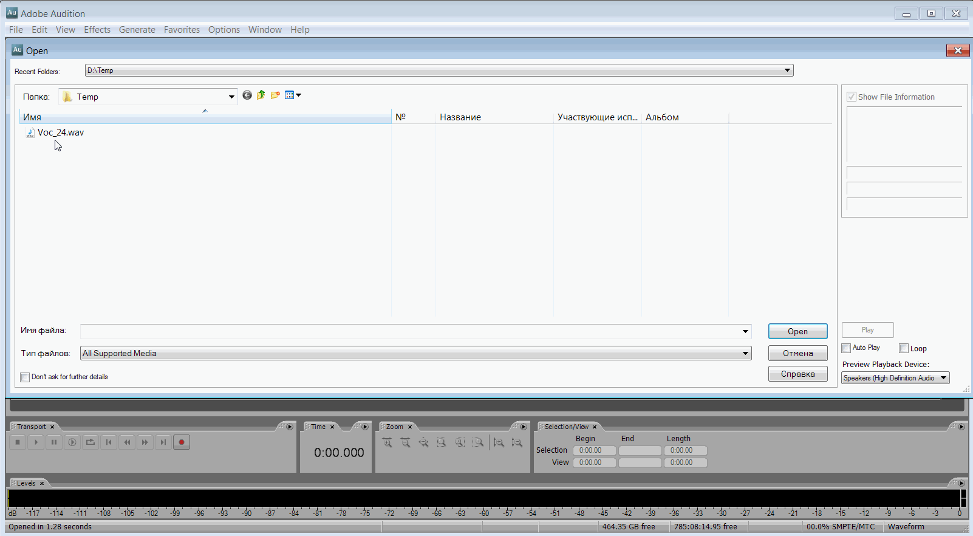Open the view menu icon dropdown
The width and height of the screenshot is (973, 536).
[x=293, y=95]
